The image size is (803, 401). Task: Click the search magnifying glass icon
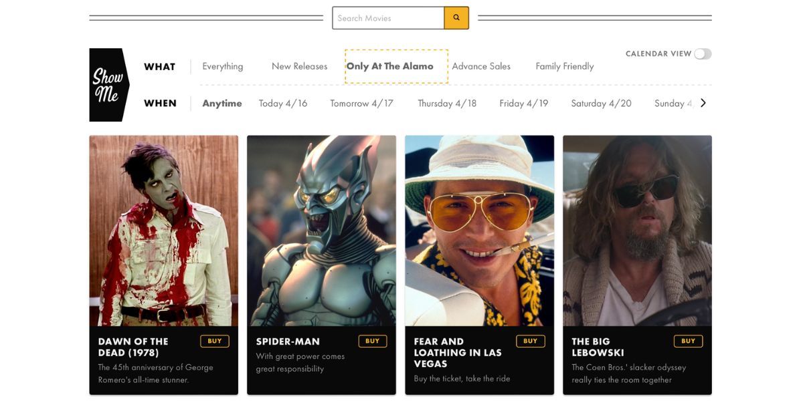[456, 17]
